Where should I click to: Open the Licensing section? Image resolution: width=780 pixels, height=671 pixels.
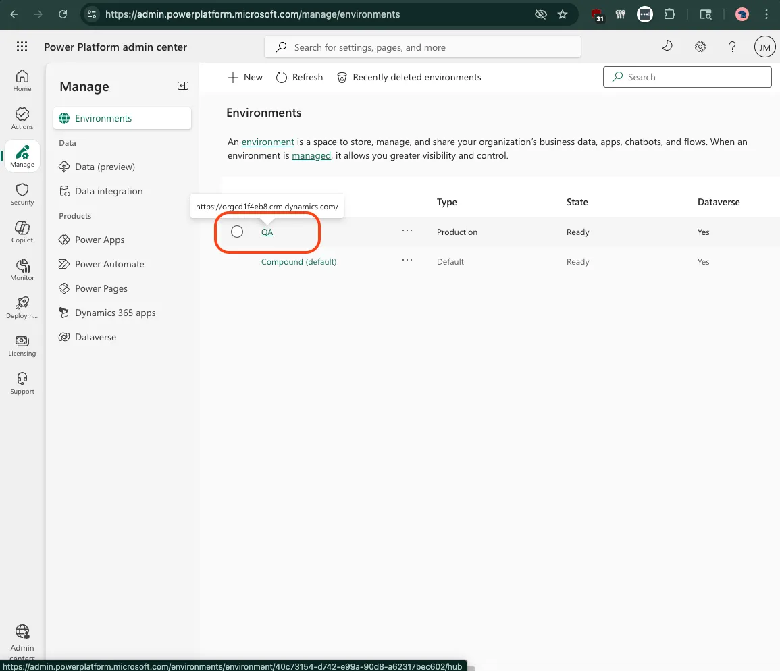pos(22,345)
